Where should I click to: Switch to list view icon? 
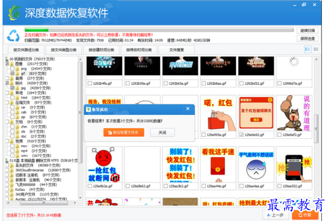coord(308,49)
